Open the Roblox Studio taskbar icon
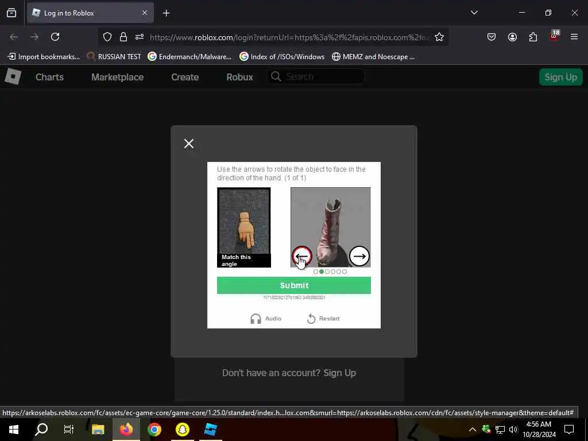Image resolution: width=588 pixels, height=441 pixels. pyautogui.click(x=210, y=430)
